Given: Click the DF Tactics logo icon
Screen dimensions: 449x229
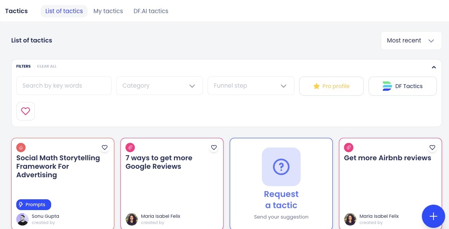Looking at the screenshot, I should tap(387, 86).
